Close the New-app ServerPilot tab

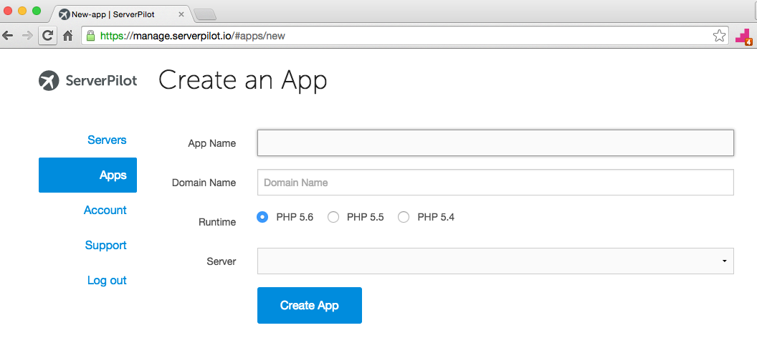click(x=181, y=14)
